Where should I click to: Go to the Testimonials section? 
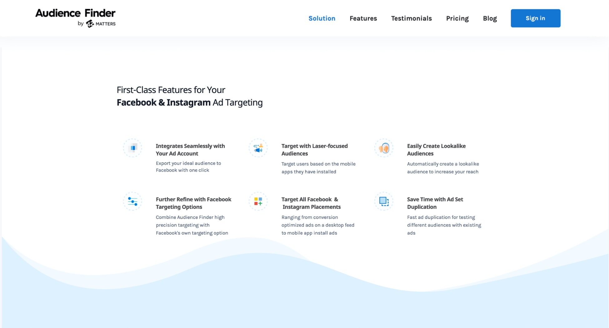tap(411, 18)
